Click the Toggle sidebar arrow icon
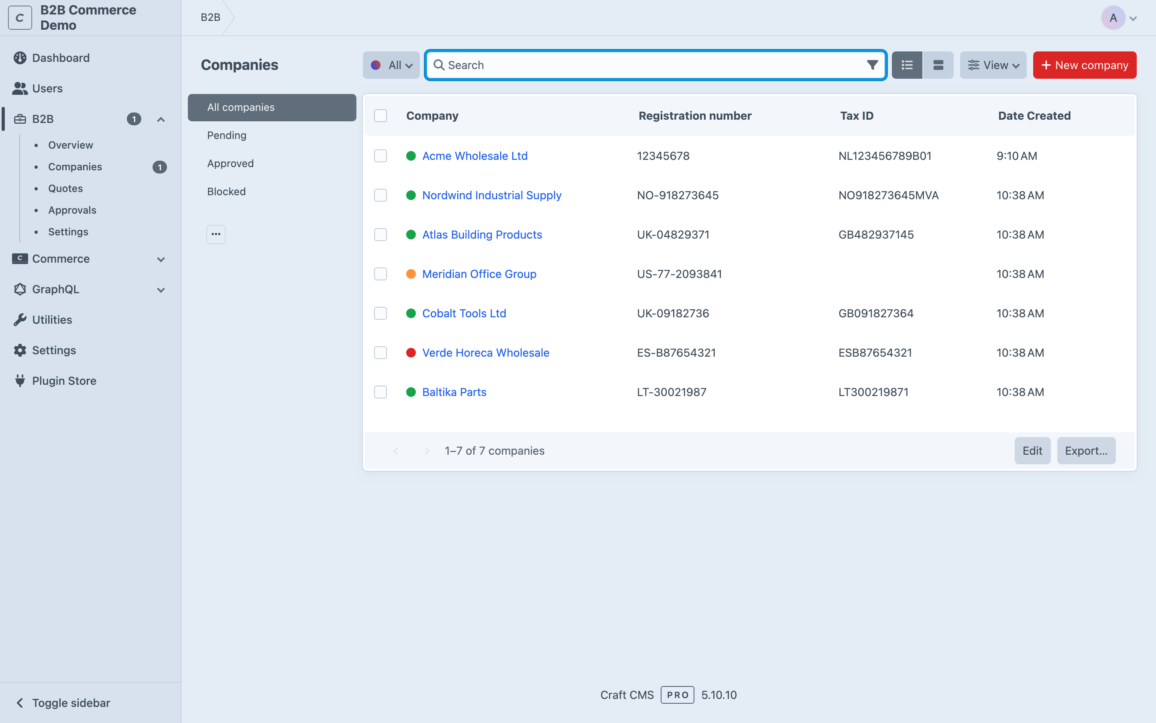Image resolution: width=1156 pixels, height=723 pixels. (x=20, y=703)
